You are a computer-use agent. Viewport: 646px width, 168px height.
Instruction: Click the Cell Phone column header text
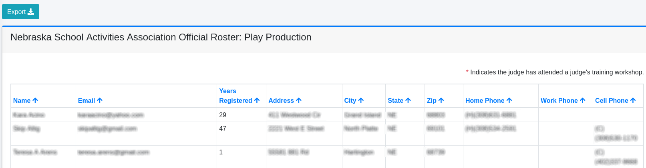[x=611, y=101]
